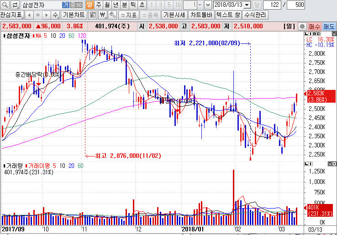Toggle the 일 daily period button

(x=90, y=5)
